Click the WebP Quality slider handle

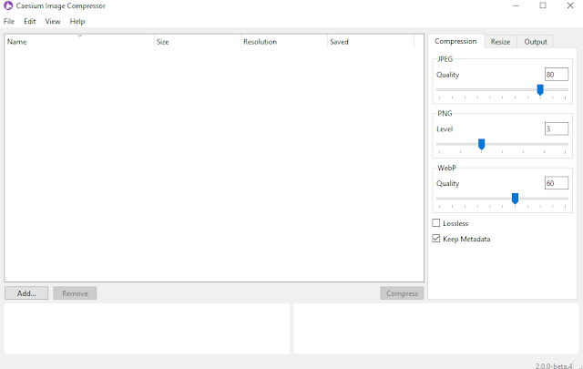(x=515, y=199)
